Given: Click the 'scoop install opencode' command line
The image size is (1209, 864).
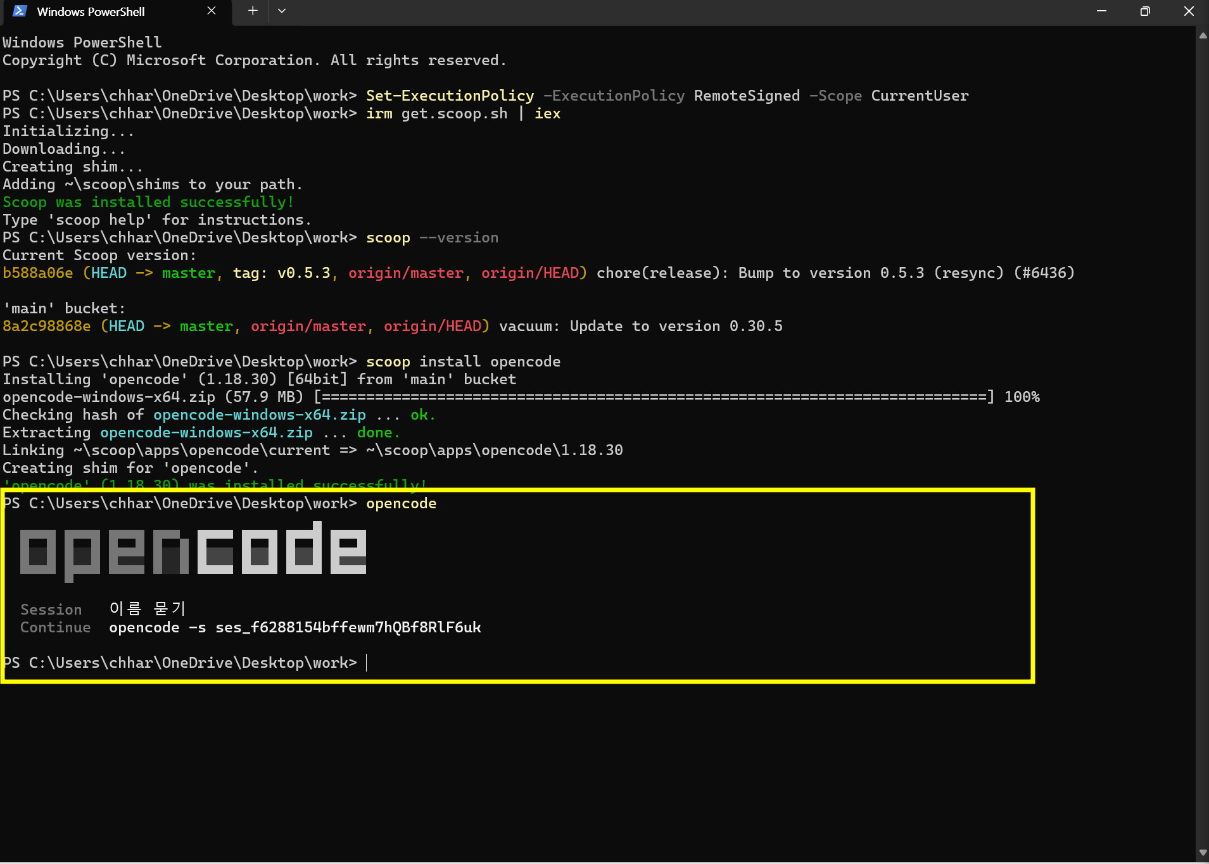Looking at the screenshot, I should [464, 361].
